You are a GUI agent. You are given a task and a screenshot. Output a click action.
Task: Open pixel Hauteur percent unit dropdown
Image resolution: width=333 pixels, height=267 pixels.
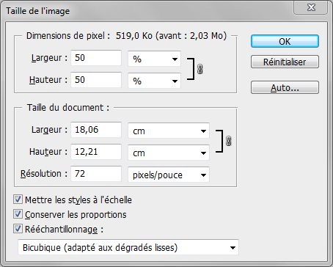pos(154,81)
